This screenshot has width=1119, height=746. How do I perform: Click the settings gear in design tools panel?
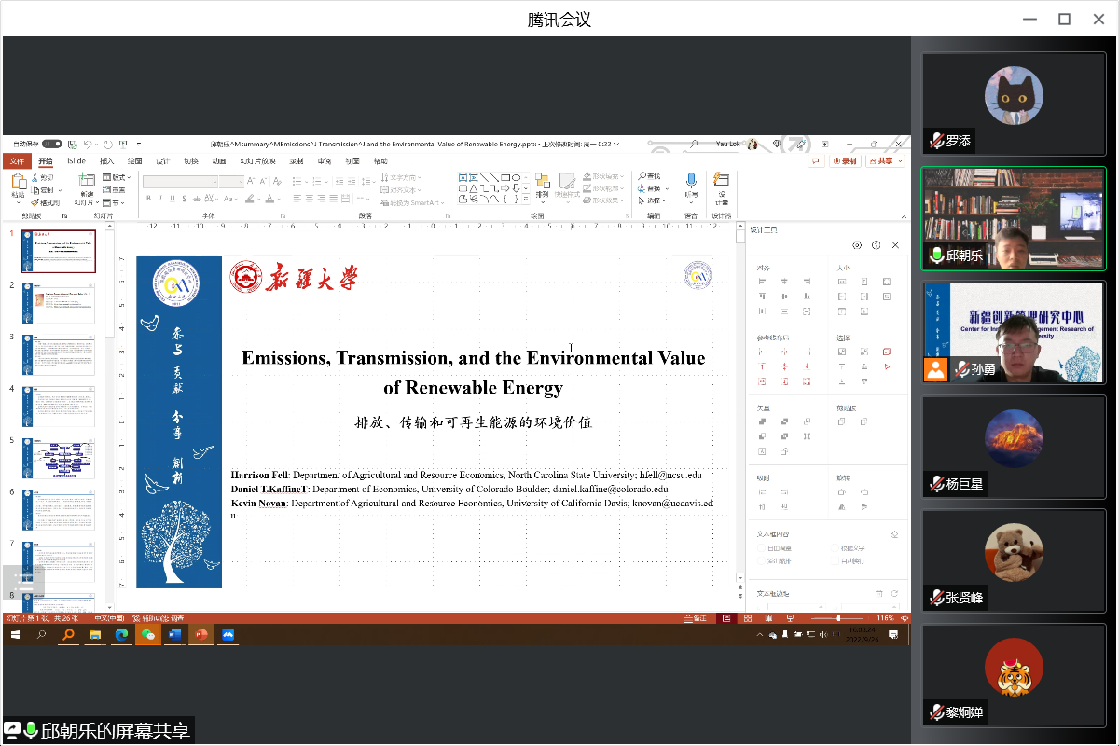(856, 245)
